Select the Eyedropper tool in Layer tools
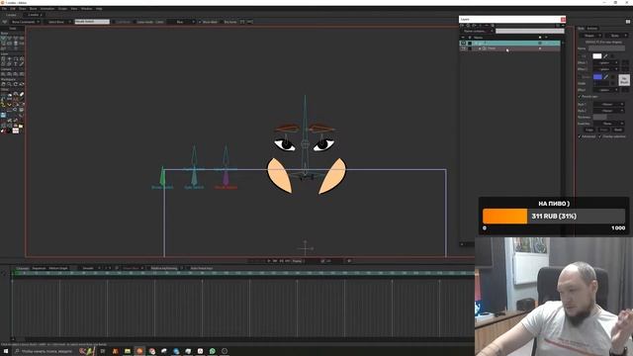Viewport: 633px width, 356px height. 22,63
